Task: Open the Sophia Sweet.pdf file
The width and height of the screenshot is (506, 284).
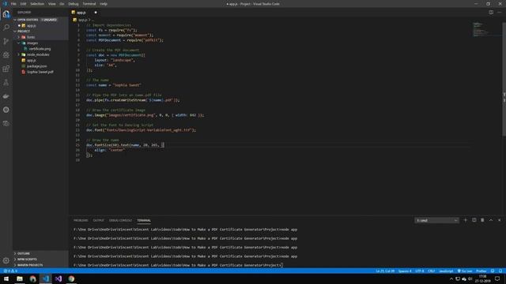Action: point(40,72)
